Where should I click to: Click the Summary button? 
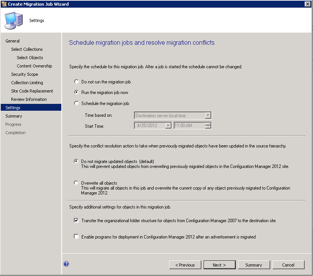[x=254, y=265]
